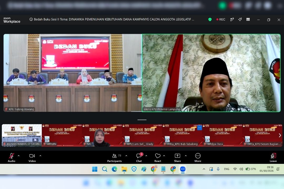Image resolution: width=284 pixels, height=189 pixels.
Task: Open the React heart menu
Action: pyautogui.click(x=158, y=157)
